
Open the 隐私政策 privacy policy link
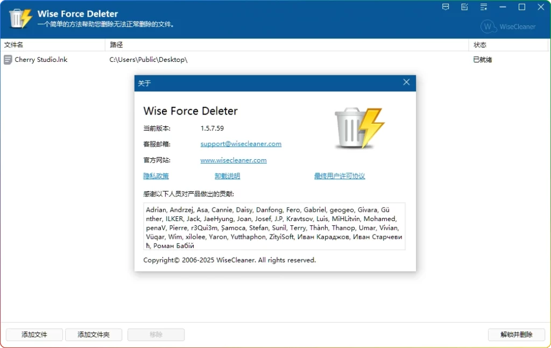156,175
